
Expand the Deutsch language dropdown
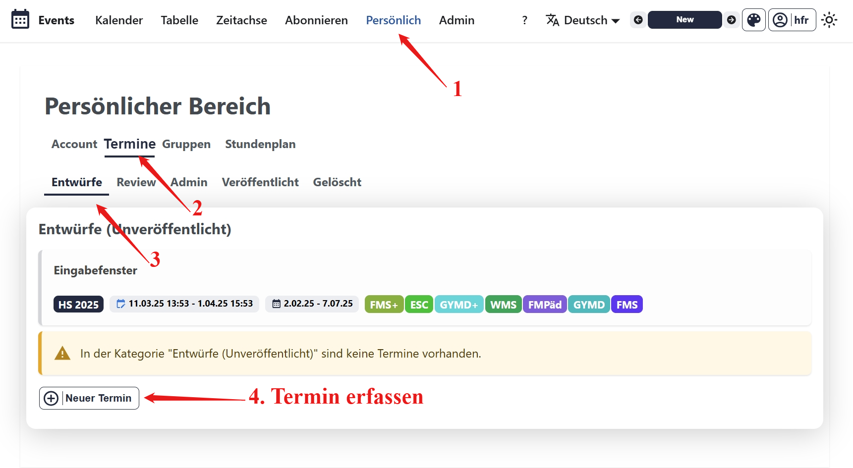coord(583,20)
